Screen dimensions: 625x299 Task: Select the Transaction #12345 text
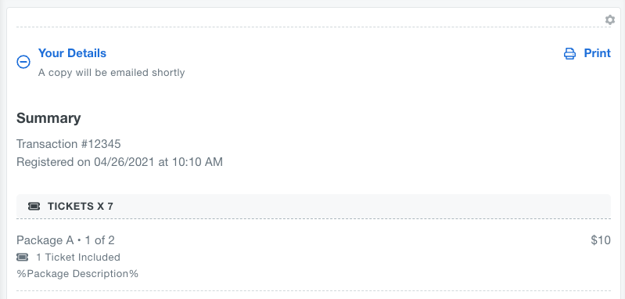click(x=69, y=143)
